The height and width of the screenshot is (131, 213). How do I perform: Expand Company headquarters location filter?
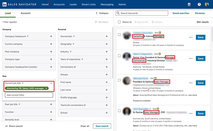click(51, 67)
